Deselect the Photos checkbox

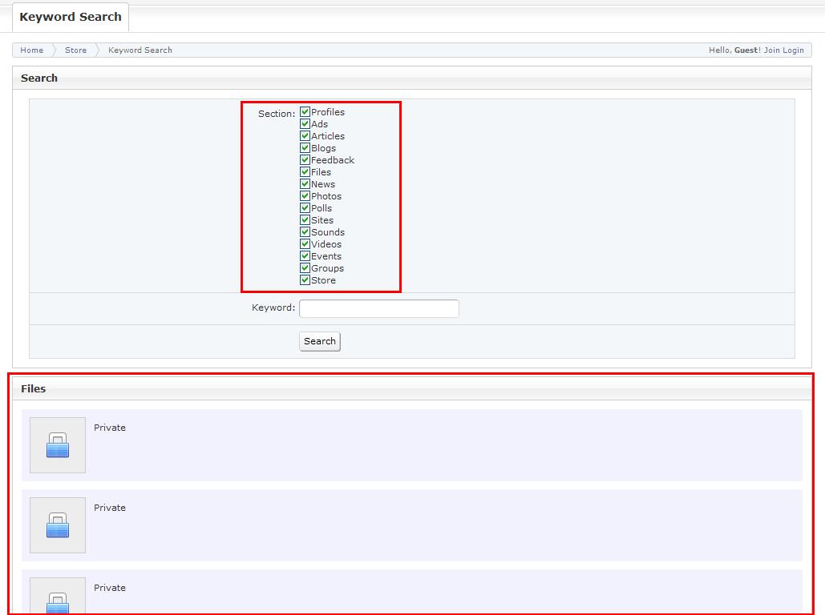[305, 196]
